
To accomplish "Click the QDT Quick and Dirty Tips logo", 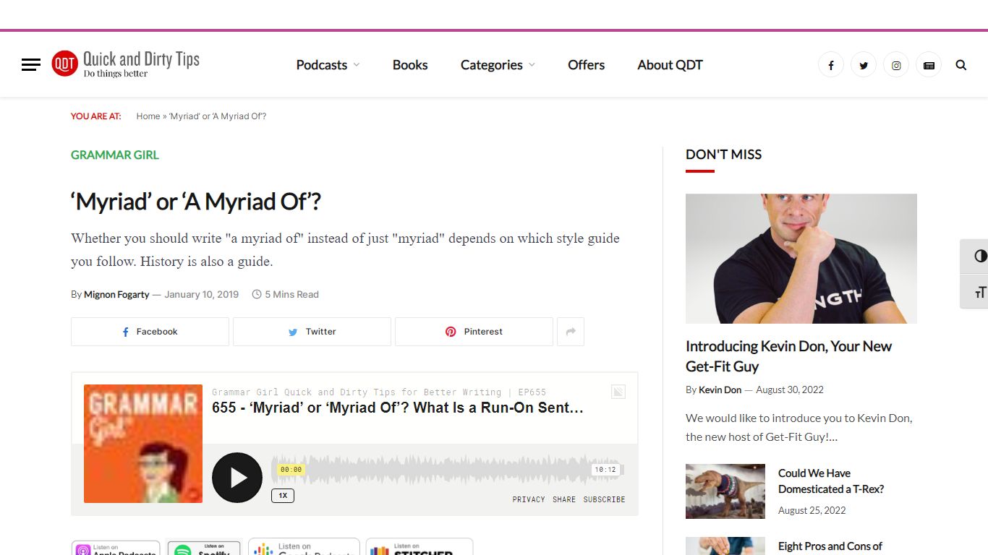I will click(125, 64).
